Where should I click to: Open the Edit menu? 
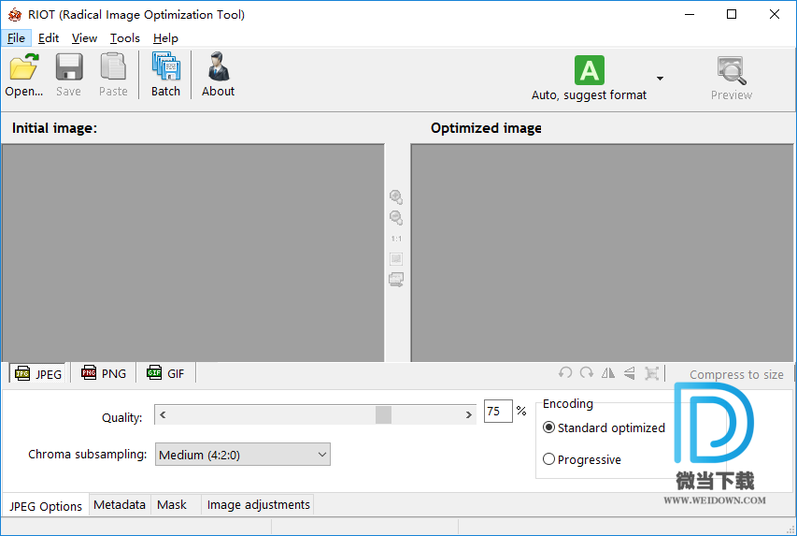point(49,38)
